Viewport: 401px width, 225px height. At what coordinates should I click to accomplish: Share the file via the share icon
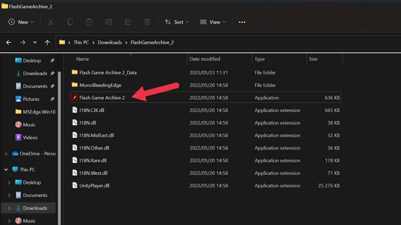(x=128, y=22)
